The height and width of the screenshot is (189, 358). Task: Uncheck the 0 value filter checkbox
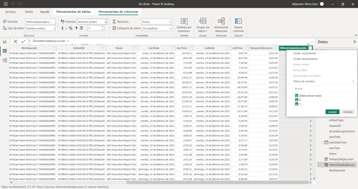pos(296,100)
